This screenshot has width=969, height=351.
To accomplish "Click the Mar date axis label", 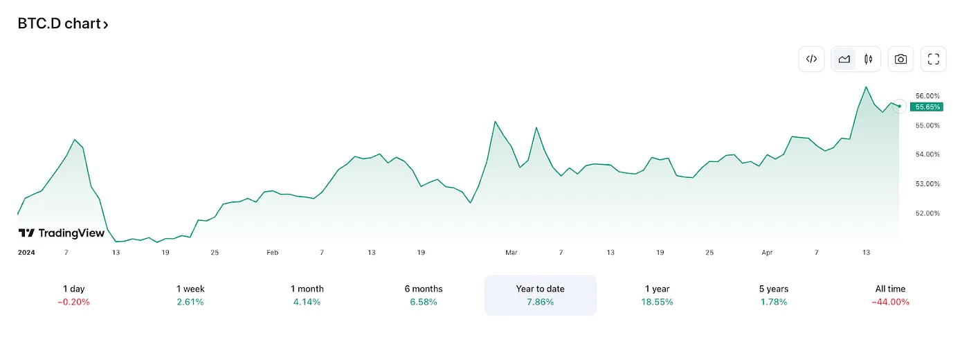I will point(511,253).
